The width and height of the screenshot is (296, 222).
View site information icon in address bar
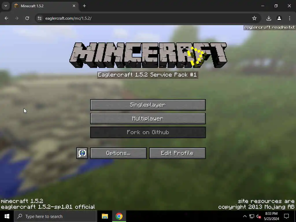click(39, 18)
